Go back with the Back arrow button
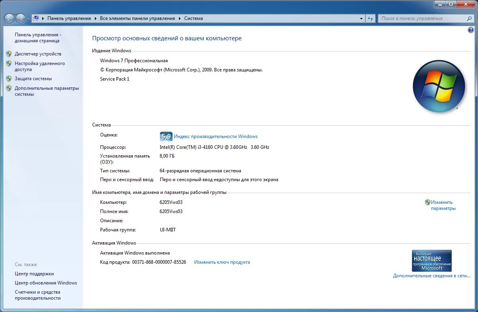The height and width of the screenshot is (312, 478). (9, 19)
